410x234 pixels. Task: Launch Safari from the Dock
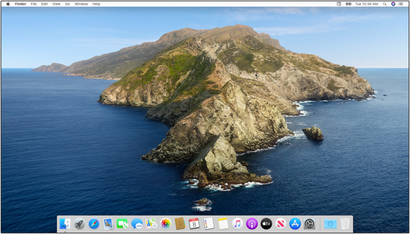94,224
